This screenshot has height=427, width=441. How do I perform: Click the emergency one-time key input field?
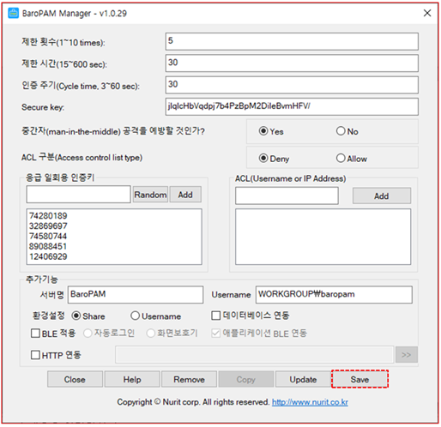pyautogui.click(x=78, y=195)
